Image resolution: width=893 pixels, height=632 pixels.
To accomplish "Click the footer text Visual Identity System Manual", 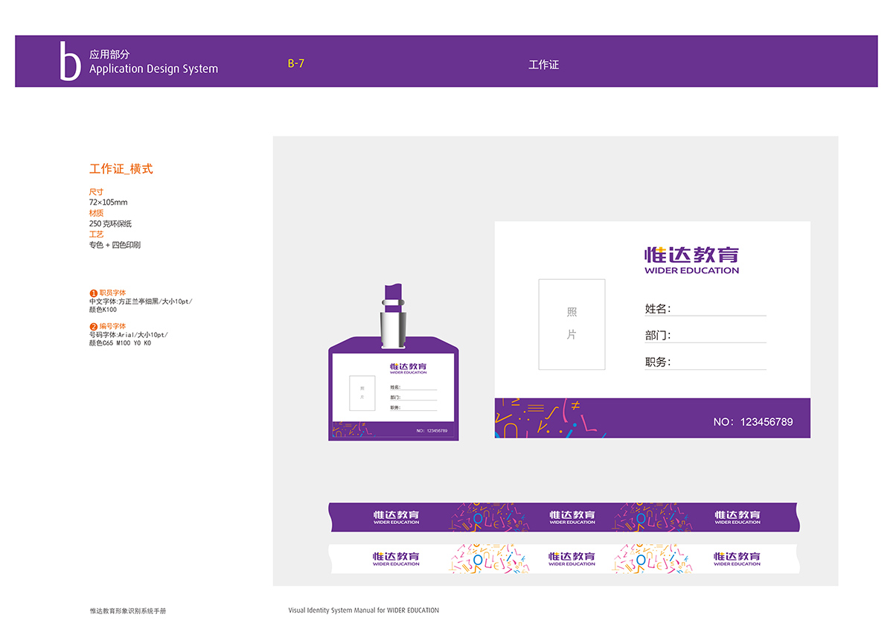I will tap(363, 610).
